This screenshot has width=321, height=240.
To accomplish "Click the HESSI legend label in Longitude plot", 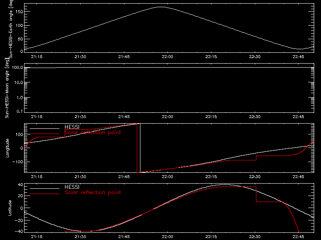I will tap(72, 127).
